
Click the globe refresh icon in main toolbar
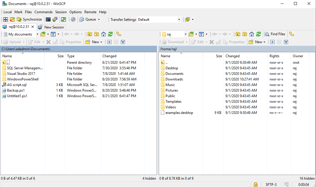[x=188, y=20]
